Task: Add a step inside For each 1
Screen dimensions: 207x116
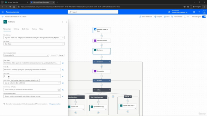Action: [x=102, y=66]
